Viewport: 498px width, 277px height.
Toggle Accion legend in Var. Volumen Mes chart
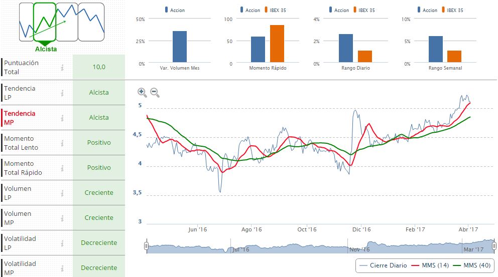174,10
